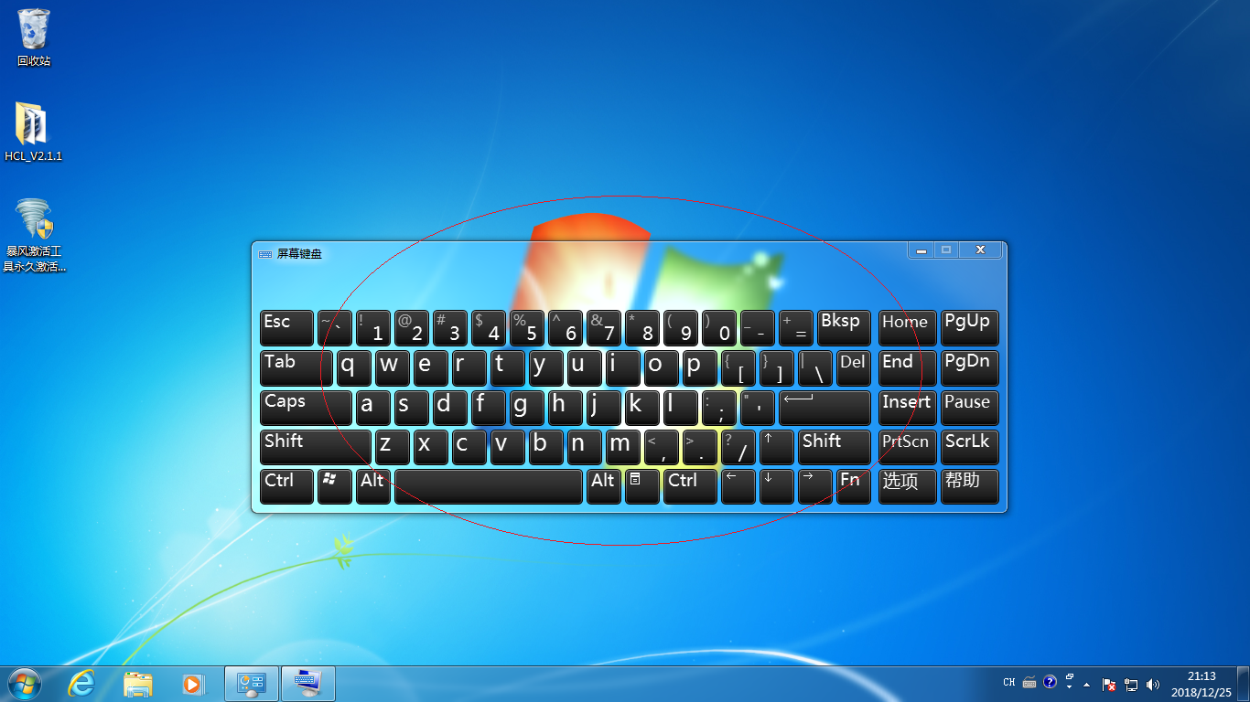
Task: Click the letter z key
Action: pos(392,448)
